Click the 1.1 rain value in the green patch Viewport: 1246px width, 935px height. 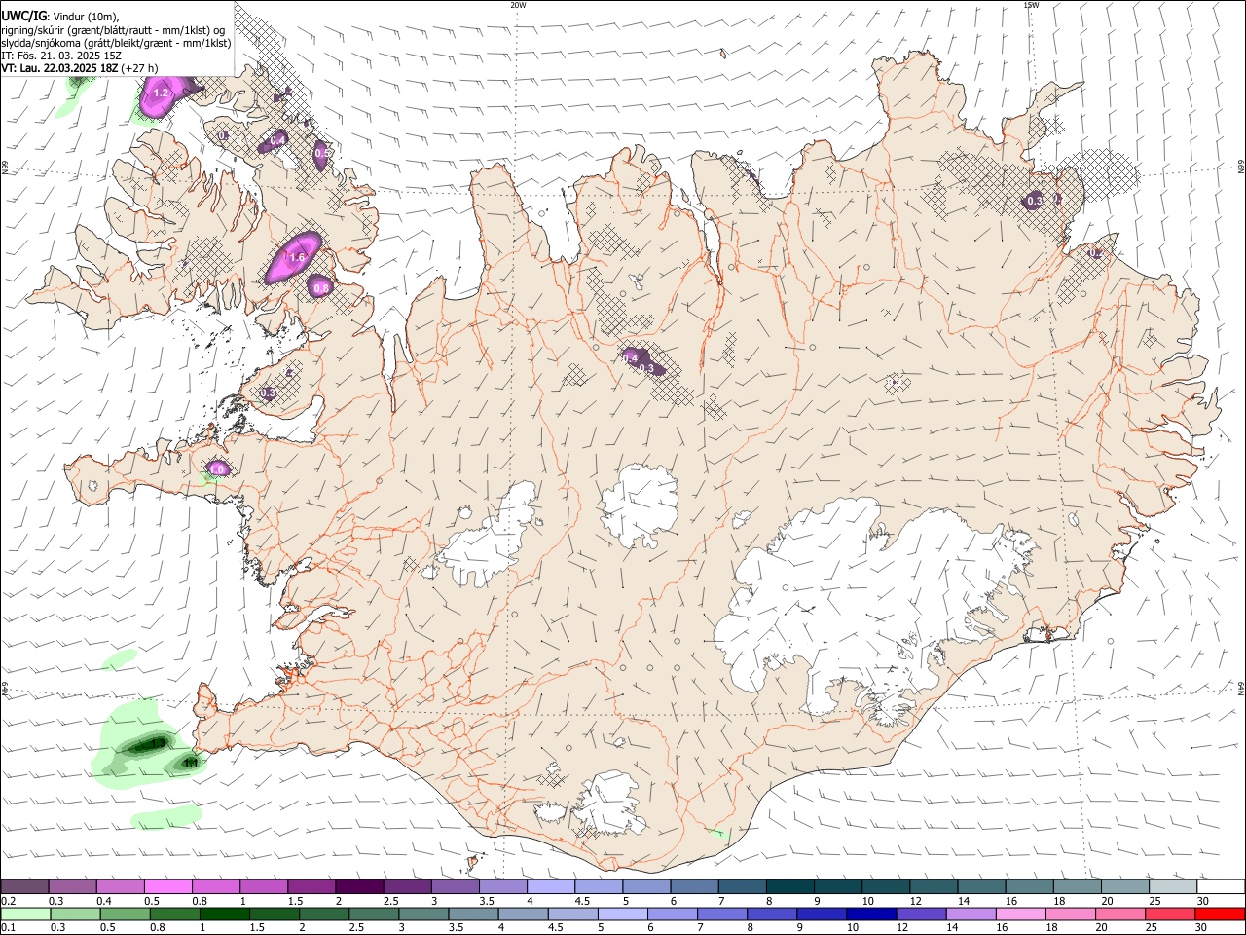(190, 763)
